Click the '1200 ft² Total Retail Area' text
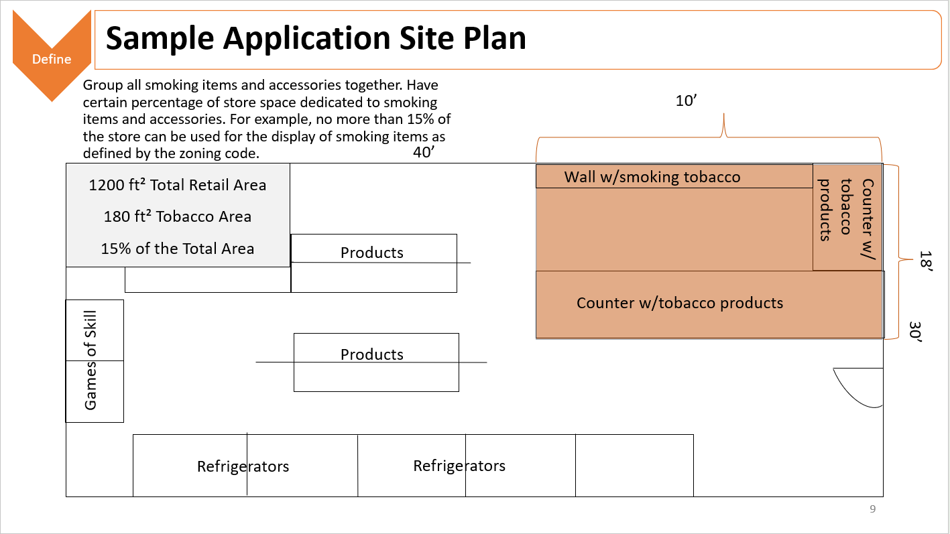This screenshot has width=950, height=534. [178, 185]
